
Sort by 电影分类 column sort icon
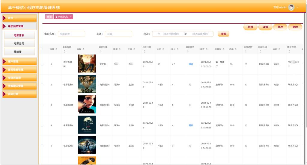pyautogui.click(x=101, y=52)
